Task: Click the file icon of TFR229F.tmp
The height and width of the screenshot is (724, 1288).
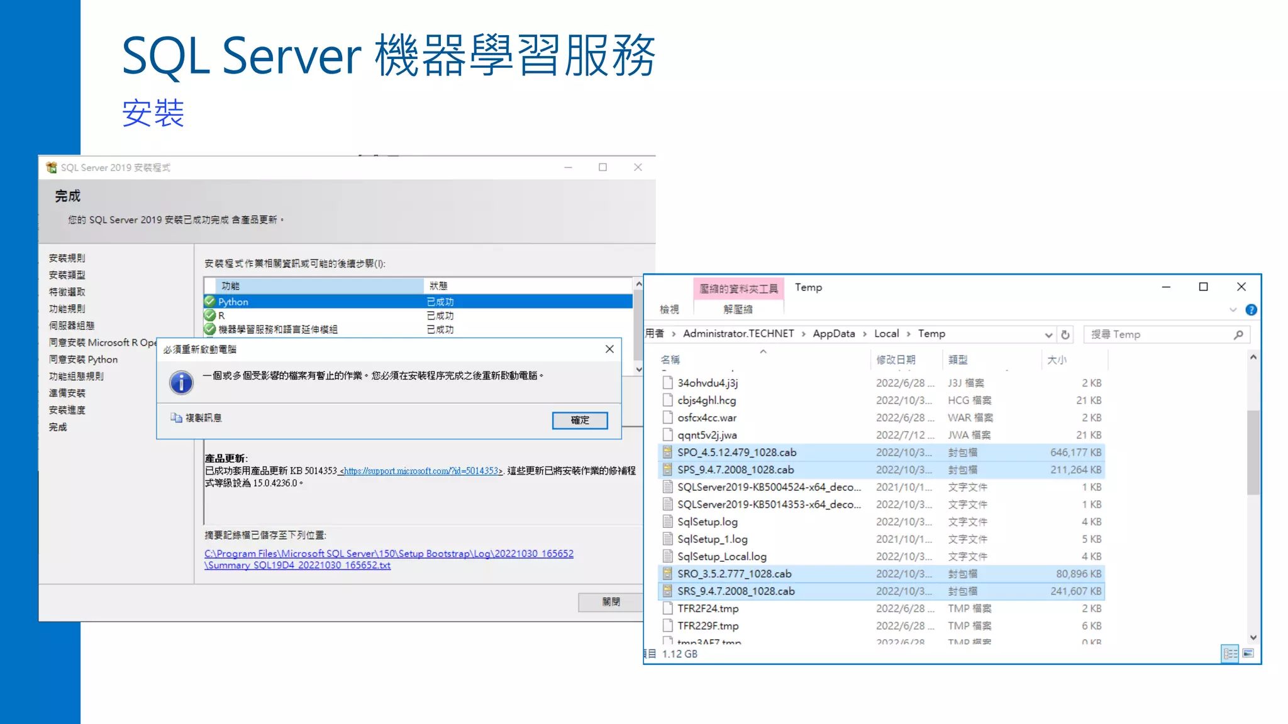Action: (x=667, y=626)
